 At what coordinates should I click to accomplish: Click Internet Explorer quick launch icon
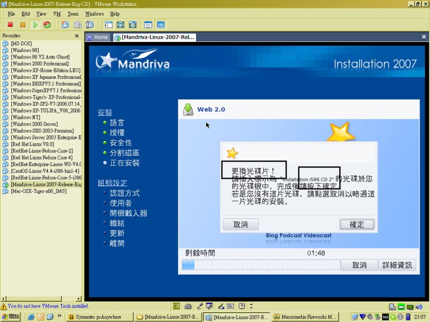31,317
